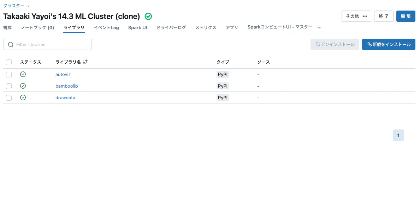Click the search magnifier icon in filter box
Viewport: 420px width, 221px height.
click(x=11, y=45)
